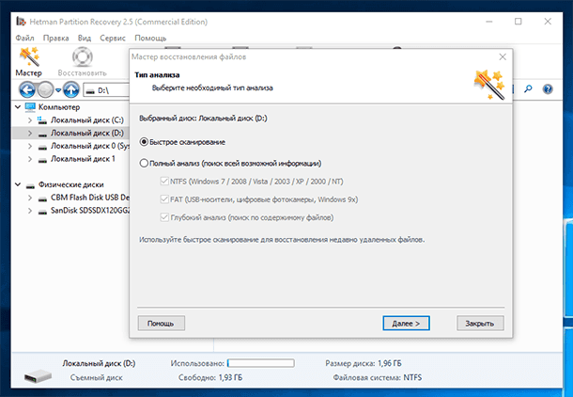Click the Локальный диск 1 drive icon

(x=42, y=160)
